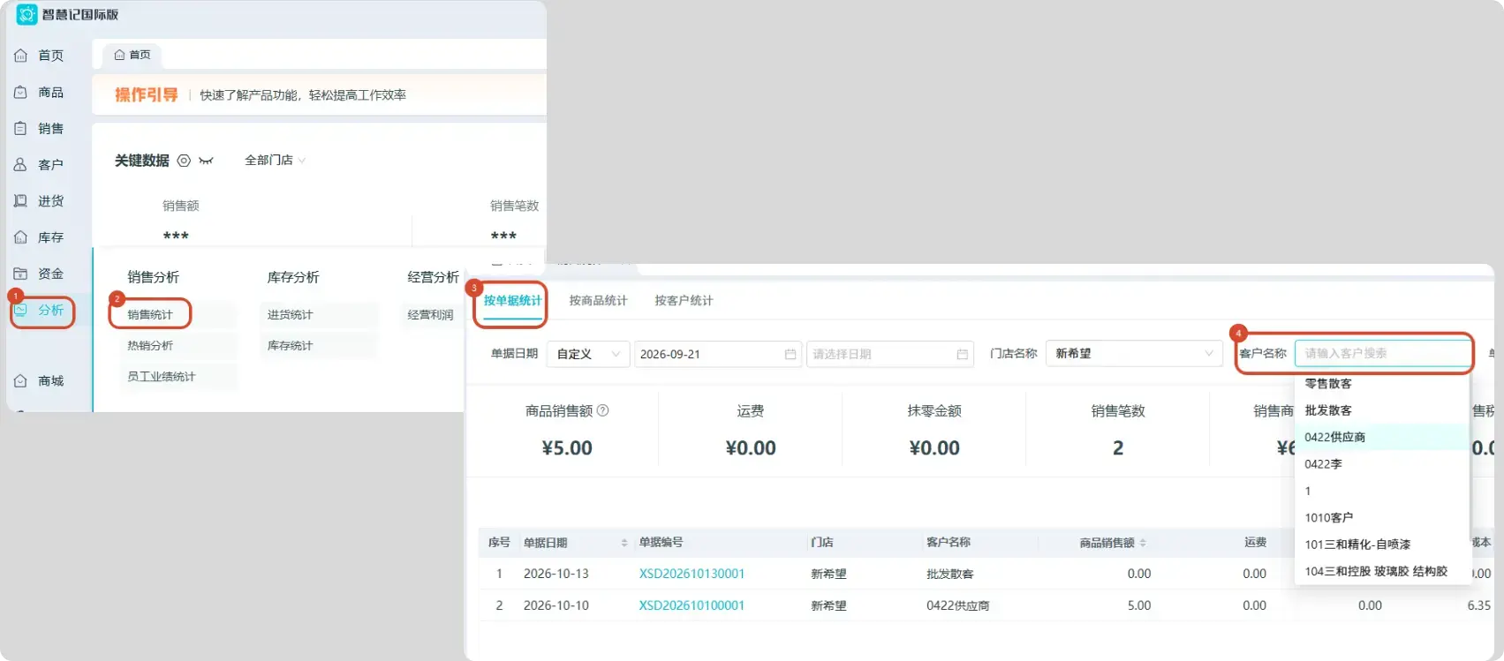Viewport: 1504px width, 661px height.
Task: Select 零售散客 from customer list
Action: pos(1381,384)
